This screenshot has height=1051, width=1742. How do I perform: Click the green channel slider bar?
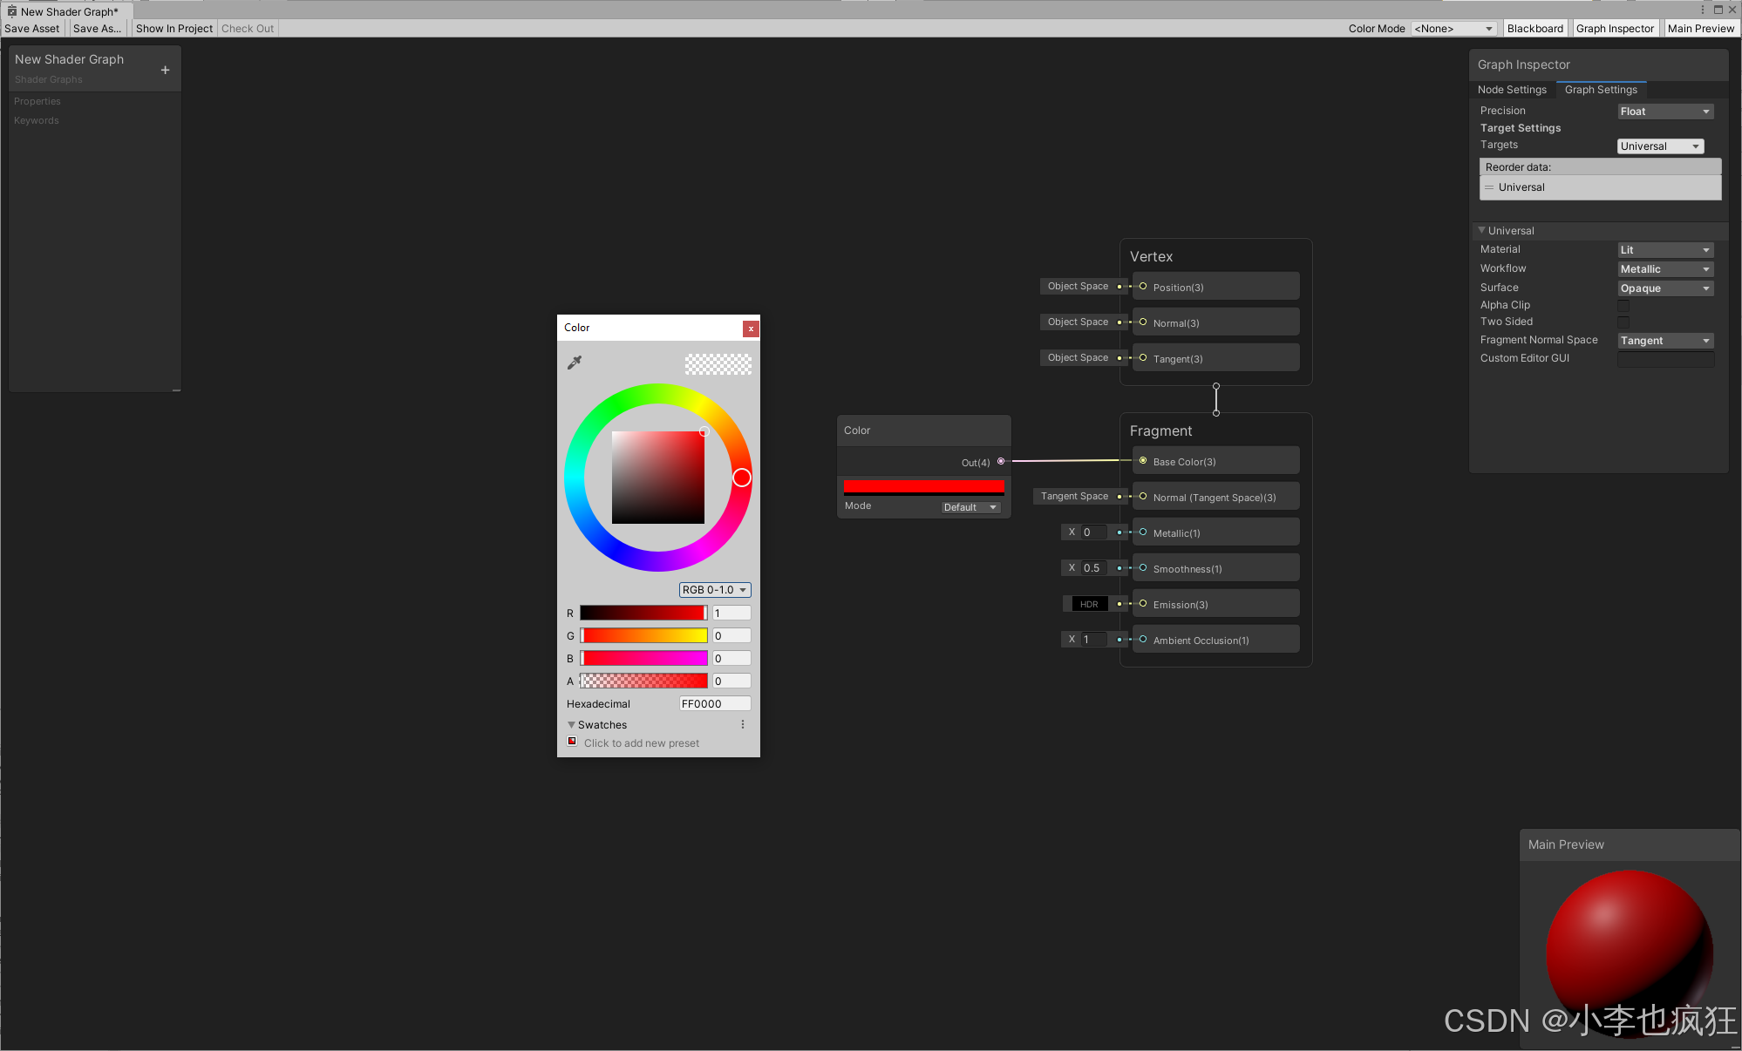pos(643,635)
